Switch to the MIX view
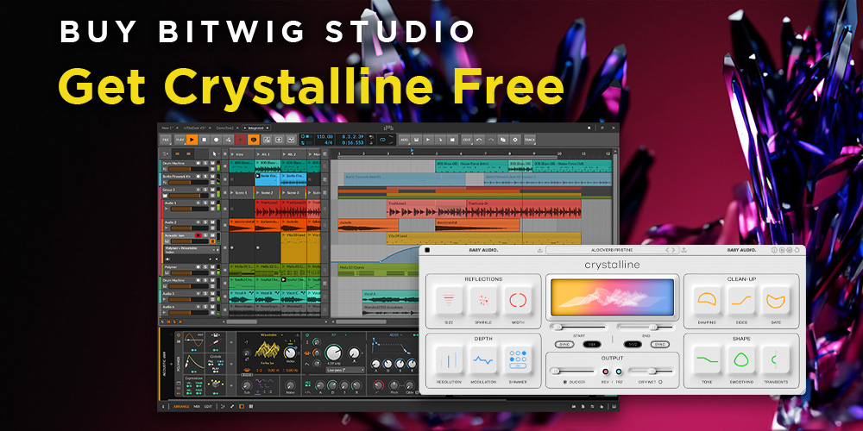The width and height of the screenshot is (863, 431). click(197, 406)
